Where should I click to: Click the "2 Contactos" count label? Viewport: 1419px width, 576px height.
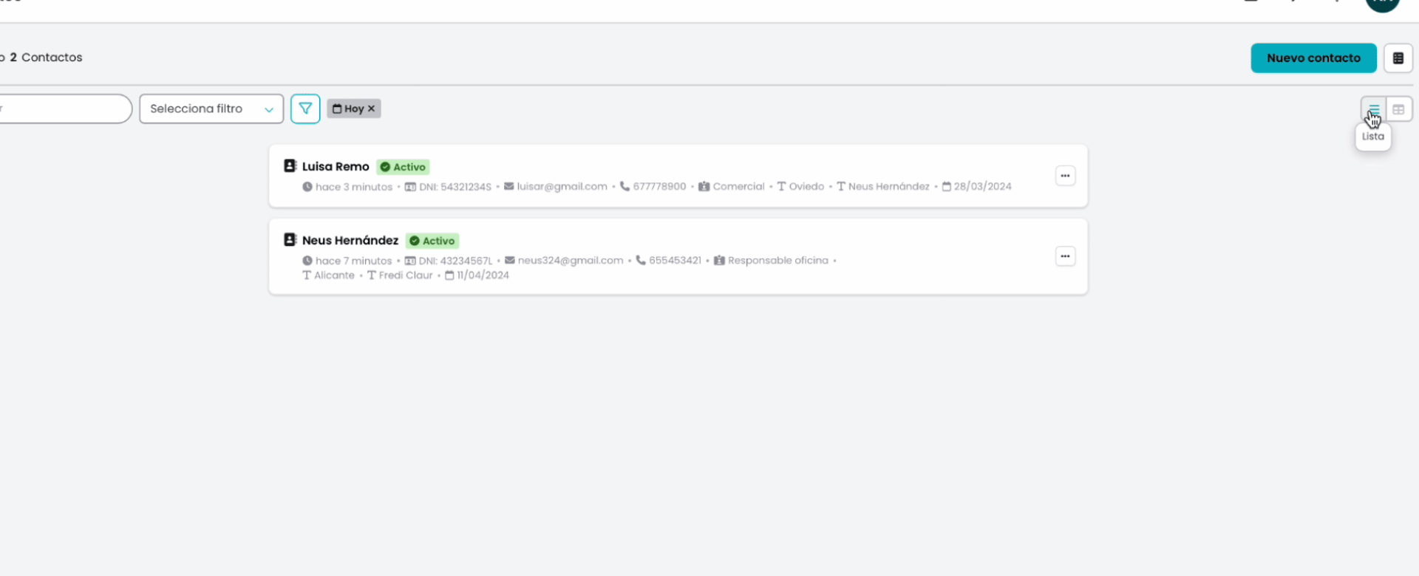46,58
